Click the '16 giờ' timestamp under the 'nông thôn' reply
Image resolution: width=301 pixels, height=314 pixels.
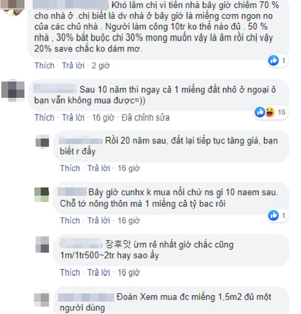click(128, 220)
